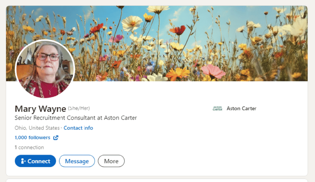Click the orange flower at banner bottom
The height and width of the screenshot is (182, 315).
coord(178,74)
